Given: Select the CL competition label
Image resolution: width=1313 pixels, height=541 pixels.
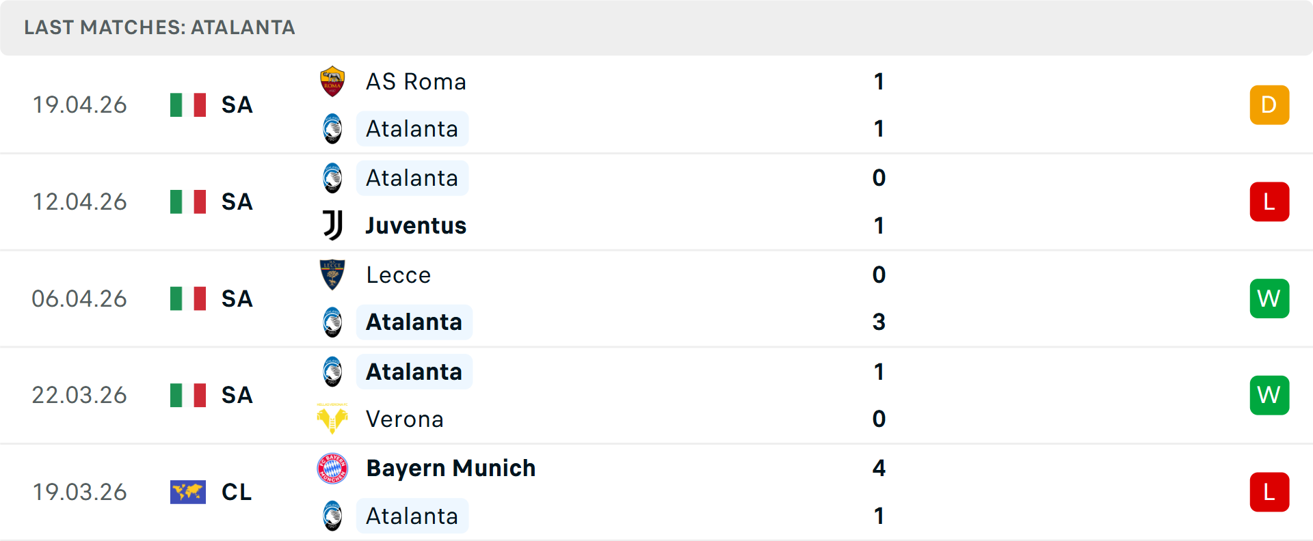Looking at the screenshot, I should click(237, 492).
